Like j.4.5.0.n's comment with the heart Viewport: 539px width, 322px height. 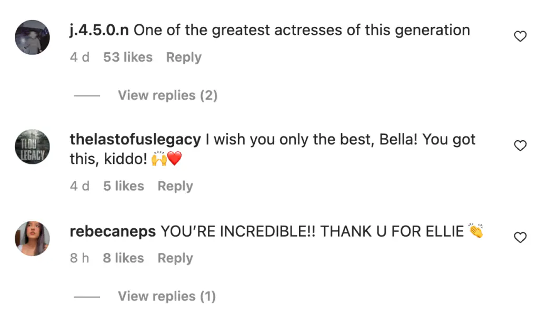(x=520, y=36)
